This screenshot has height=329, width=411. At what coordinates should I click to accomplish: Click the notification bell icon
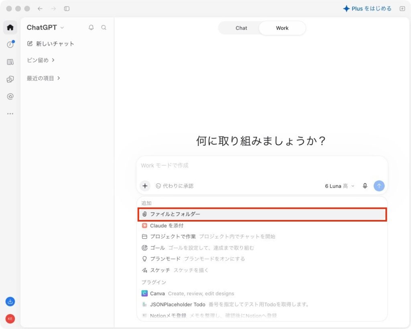(91, 28)
